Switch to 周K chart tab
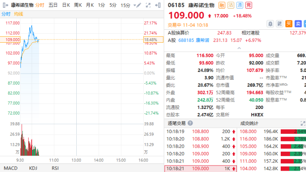The height and width of the screenshot is (172, 306). click(78, 5)
